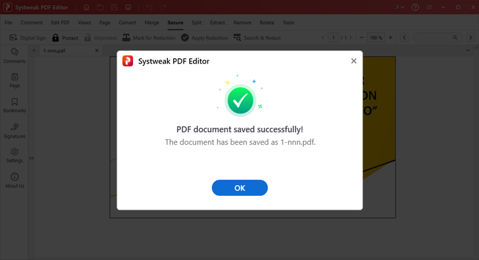
Task: Open the Settings sidebar panel
Action: pyautogui.click(x=14, y=155)
